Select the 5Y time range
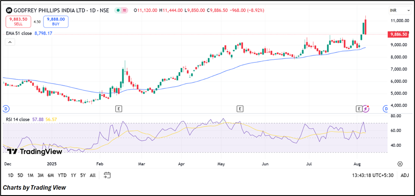 pos(83,175)
